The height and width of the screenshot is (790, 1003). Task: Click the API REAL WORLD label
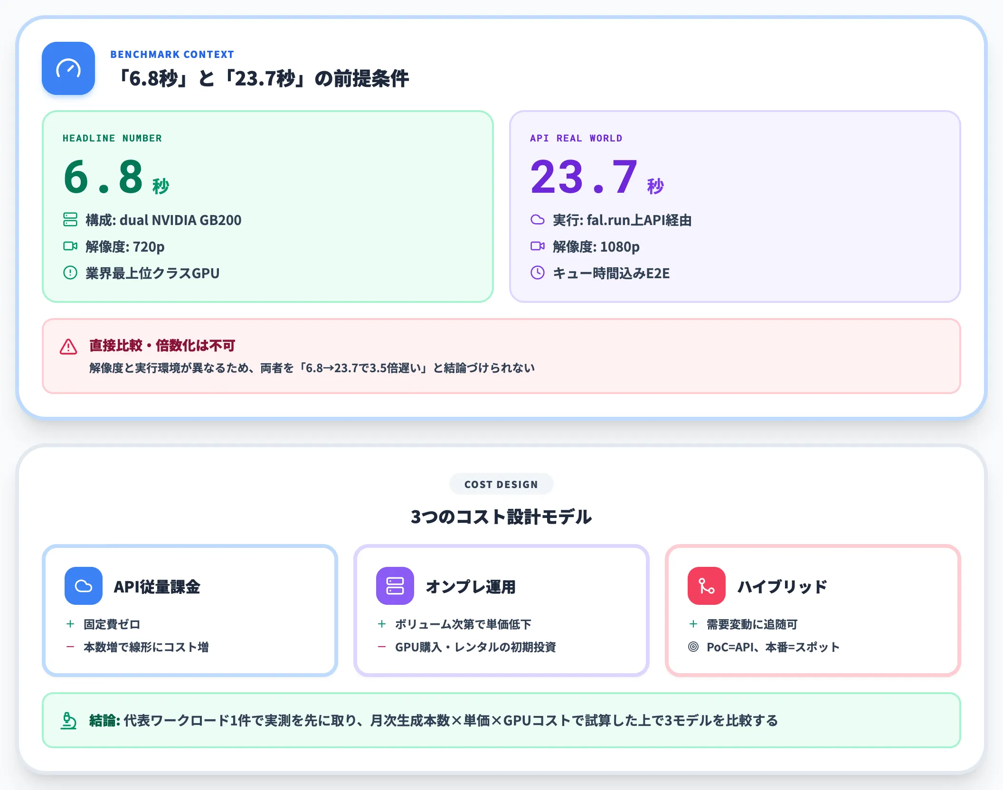(576, 138)
